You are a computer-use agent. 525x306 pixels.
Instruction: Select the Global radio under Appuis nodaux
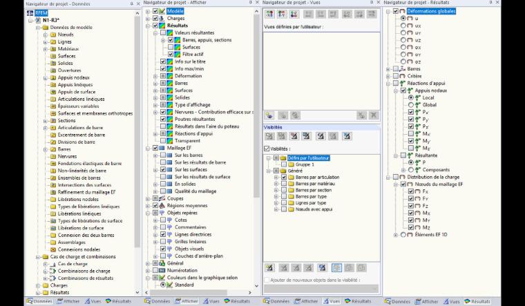[411, 105]
